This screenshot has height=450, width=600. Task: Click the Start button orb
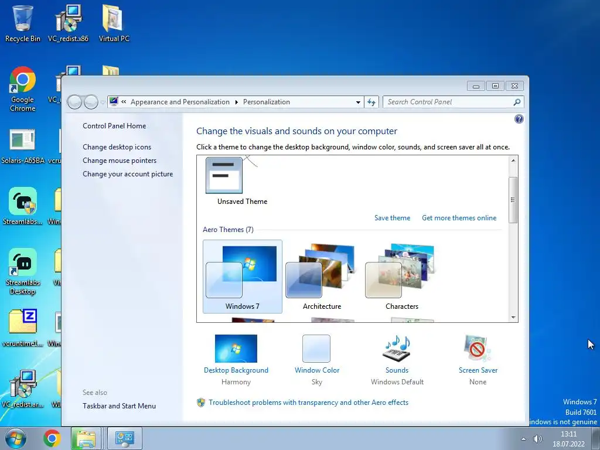tap(16, 438)
